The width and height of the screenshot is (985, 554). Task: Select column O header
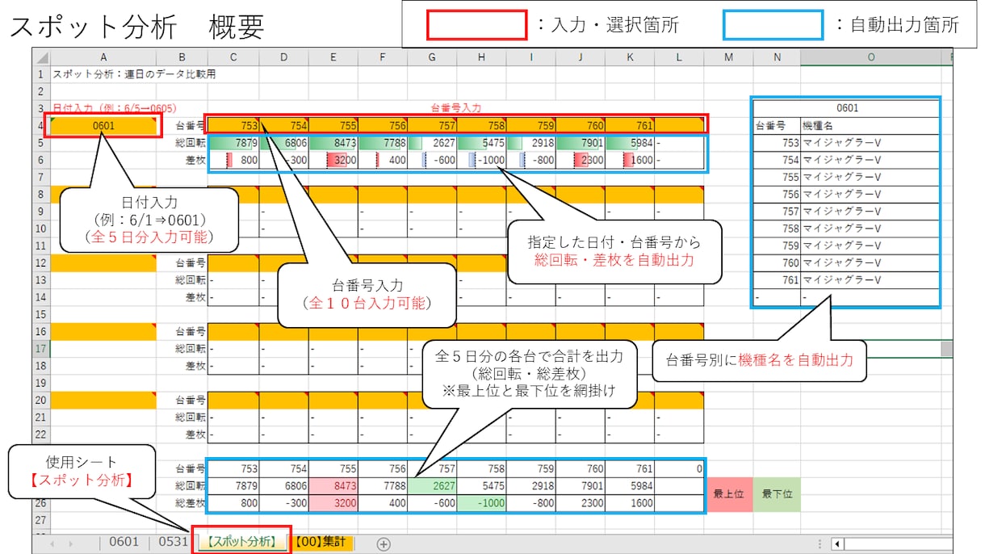pyautogui.click(x=870, y=57)
